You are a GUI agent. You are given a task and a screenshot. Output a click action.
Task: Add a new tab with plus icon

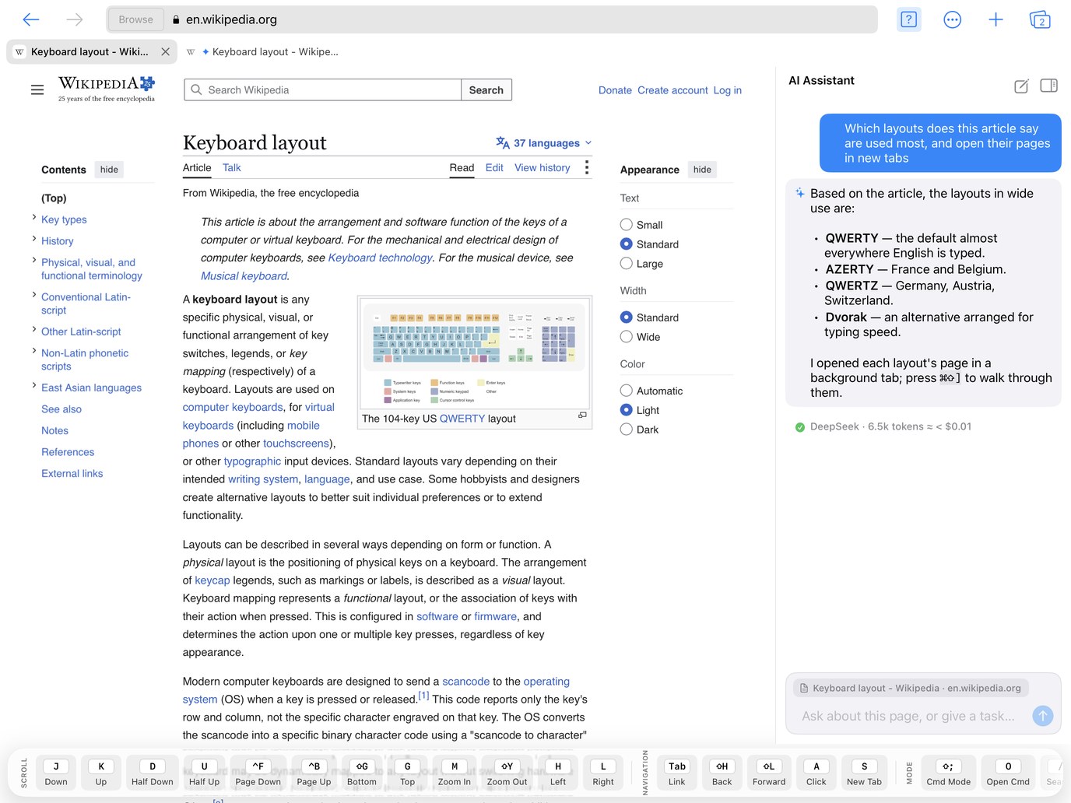(x=996, y=19)
